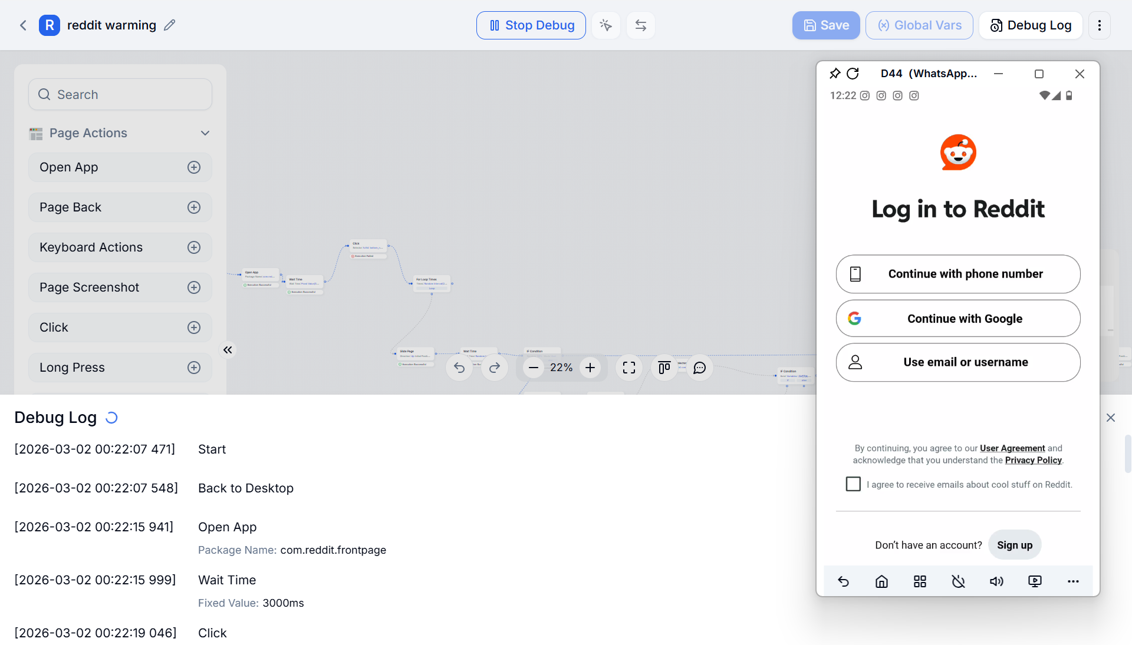
Task: Open the canvas comment icon
Action: pos(700,368)
